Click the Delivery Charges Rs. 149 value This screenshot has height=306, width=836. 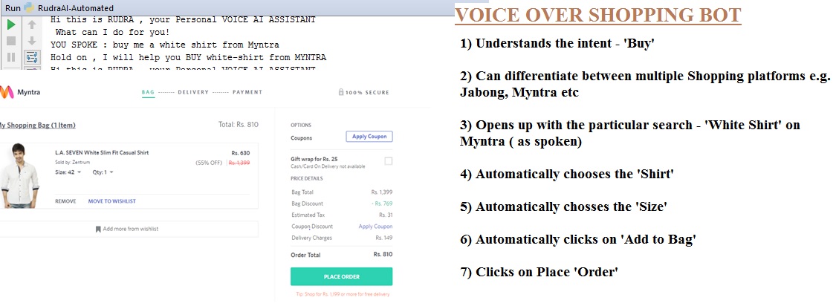click(x=384, y=238)
